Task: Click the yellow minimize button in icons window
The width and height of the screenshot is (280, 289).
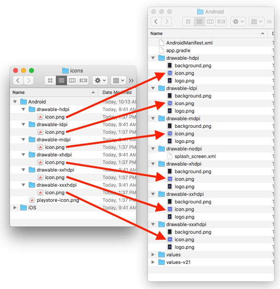Action: click(24, 70)
